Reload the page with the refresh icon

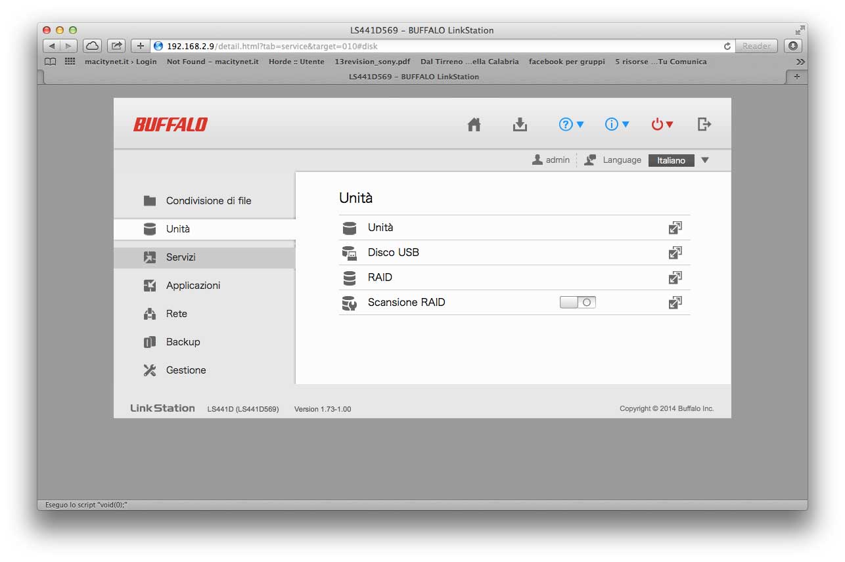(x=727, y=46)
